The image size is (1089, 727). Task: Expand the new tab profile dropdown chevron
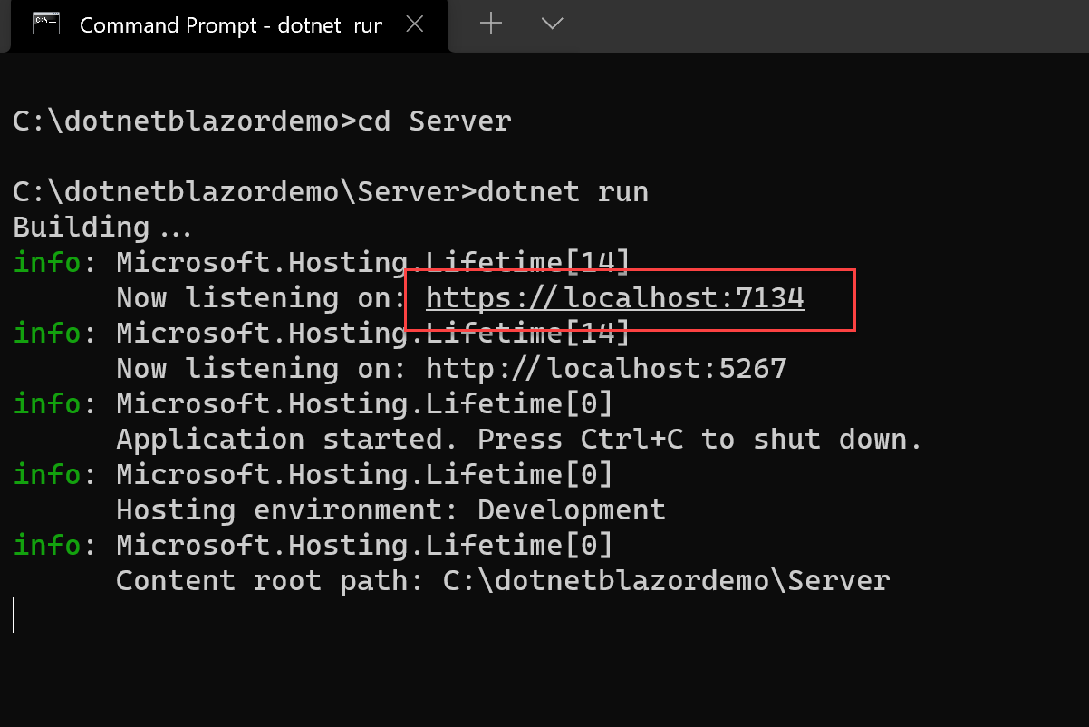coord(552,24)
